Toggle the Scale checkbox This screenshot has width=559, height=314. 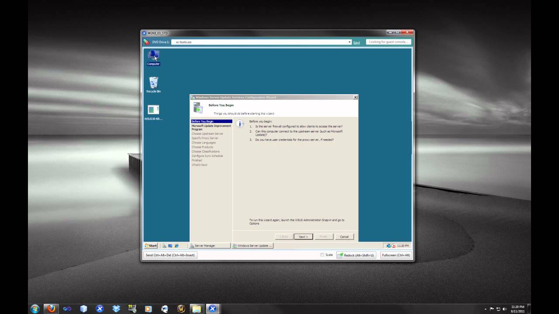coord(322,255)
